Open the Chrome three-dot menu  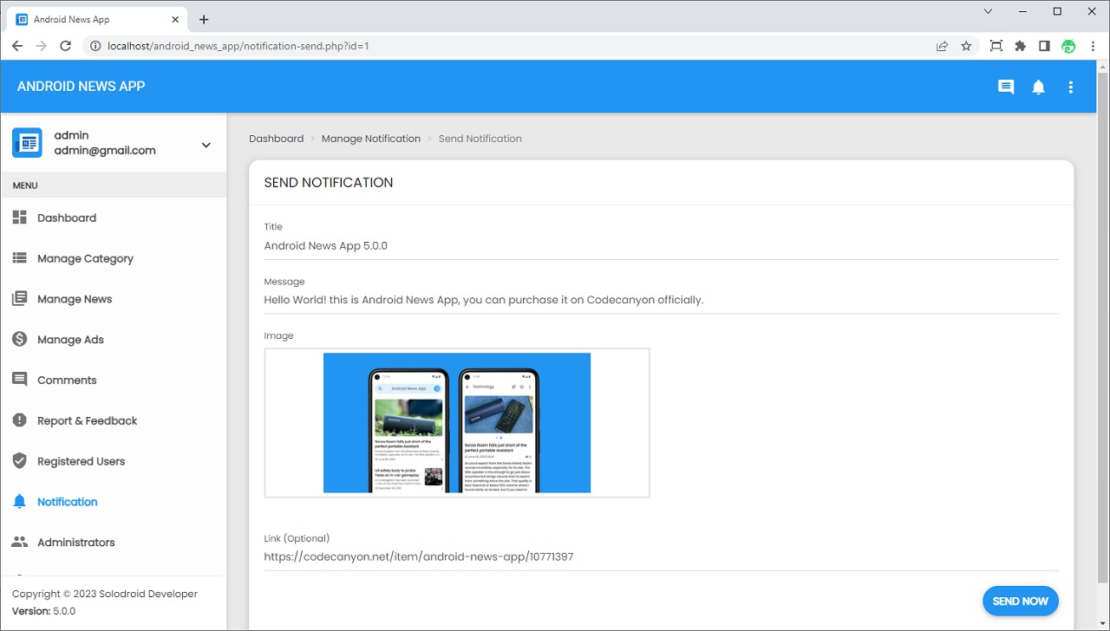pyautogui.click(x=1093, y=46)
